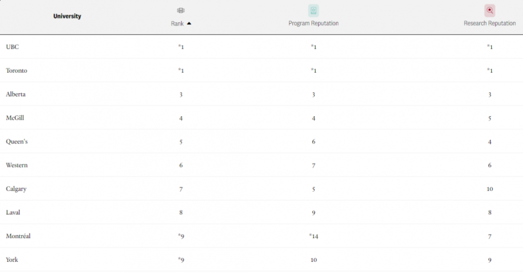
Task: Select the Toronto university name
Action: tap(16, 71)
